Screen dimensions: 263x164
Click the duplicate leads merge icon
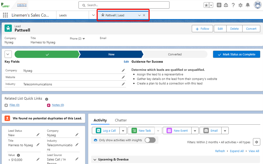[7, 118]
